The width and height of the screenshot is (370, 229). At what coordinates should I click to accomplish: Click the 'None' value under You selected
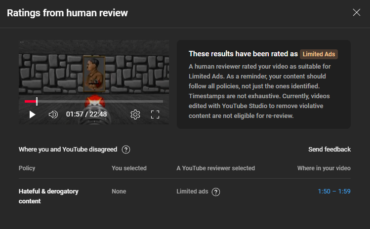[x=119, y=191]
